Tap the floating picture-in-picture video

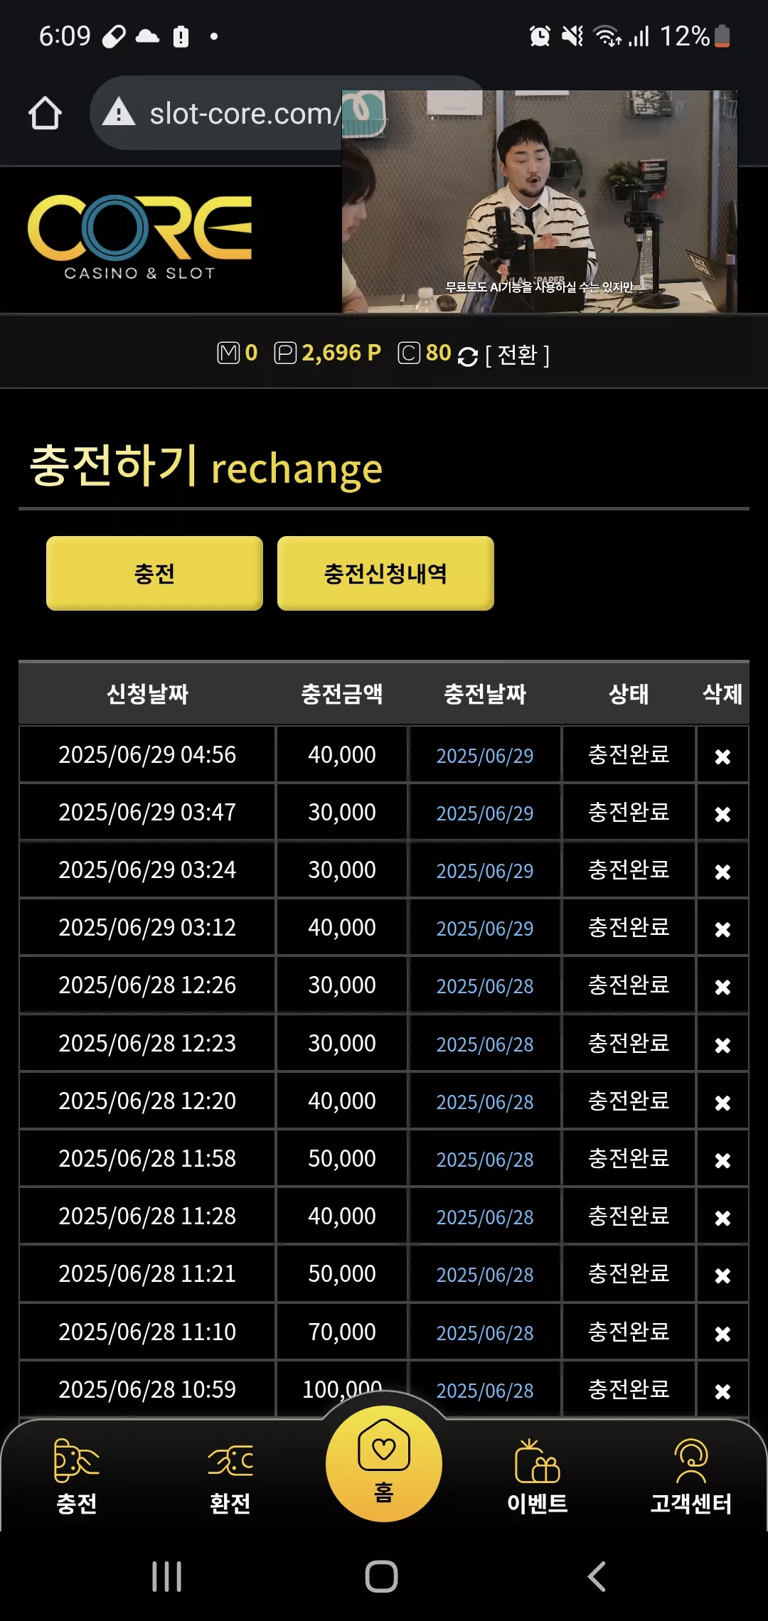[539, 201]
